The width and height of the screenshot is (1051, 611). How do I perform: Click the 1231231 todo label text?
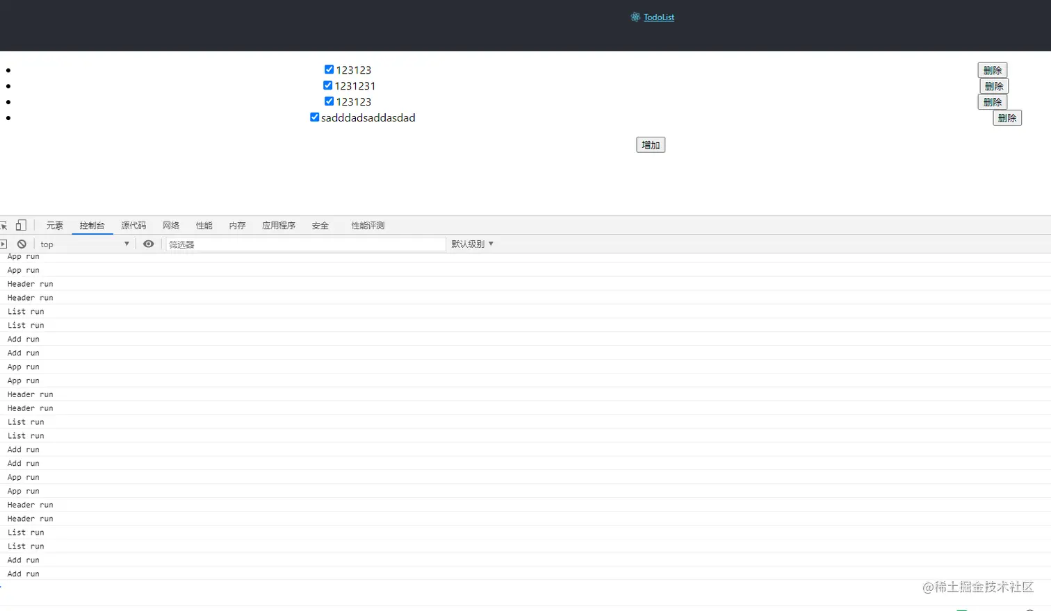pyautogui.click(x=355, y=86)
